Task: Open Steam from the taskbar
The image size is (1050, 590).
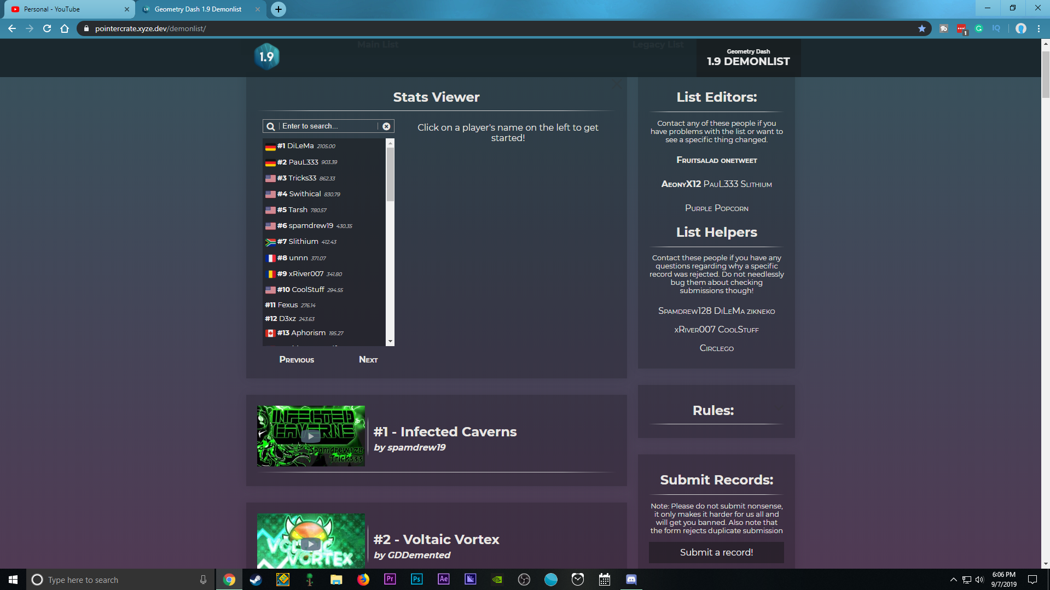Action: [x=256, y=580]
